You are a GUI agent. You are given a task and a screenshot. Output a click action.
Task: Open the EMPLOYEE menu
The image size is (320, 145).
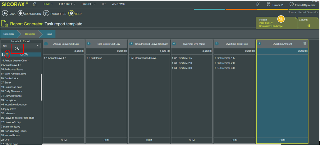67,4
